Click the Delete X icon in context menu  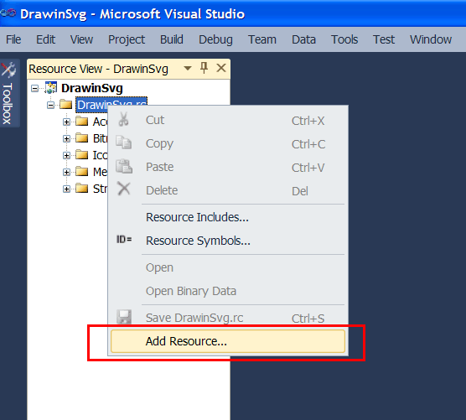(124, 189)
